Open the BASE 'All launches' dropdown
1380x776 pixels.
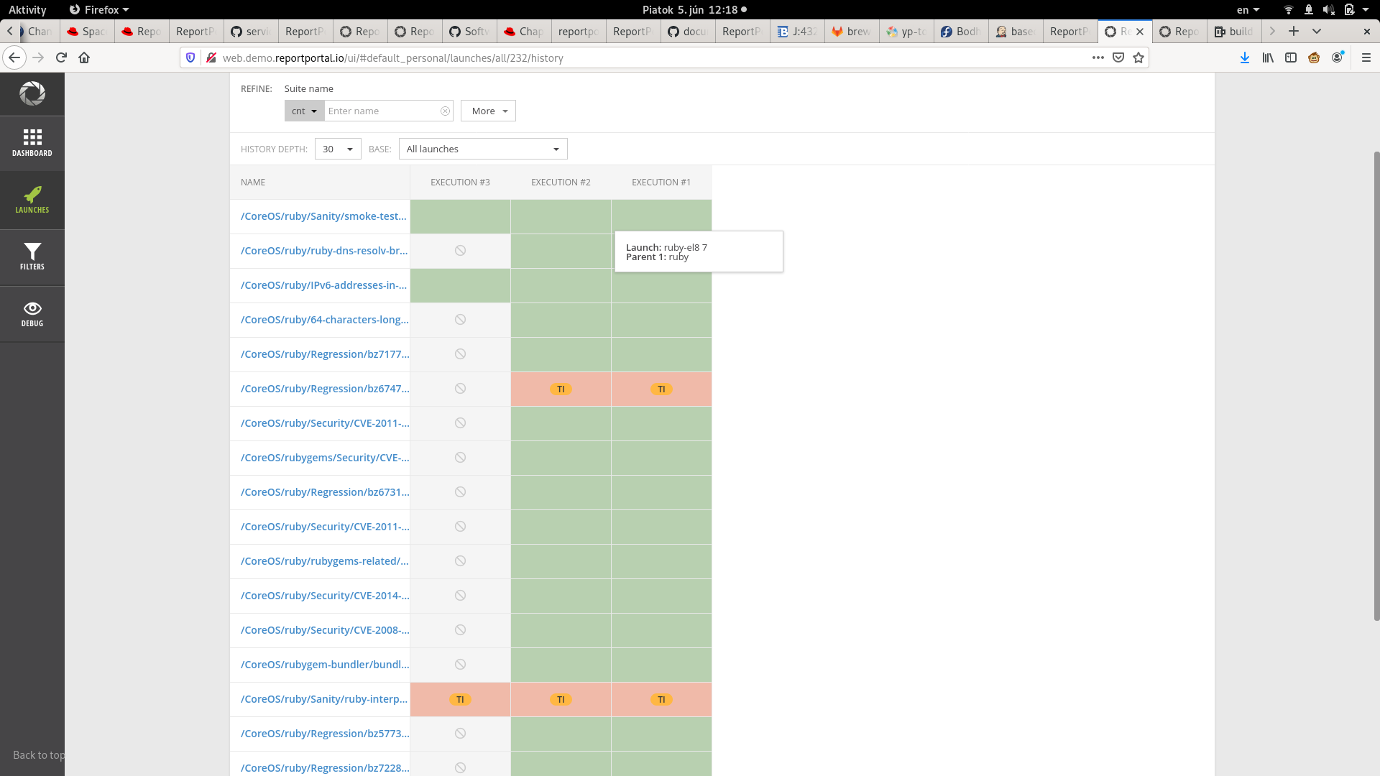482,149
